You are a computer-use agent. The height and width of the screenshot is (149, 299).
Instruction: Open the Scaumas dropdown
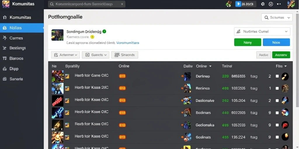[x=277, y=17]
